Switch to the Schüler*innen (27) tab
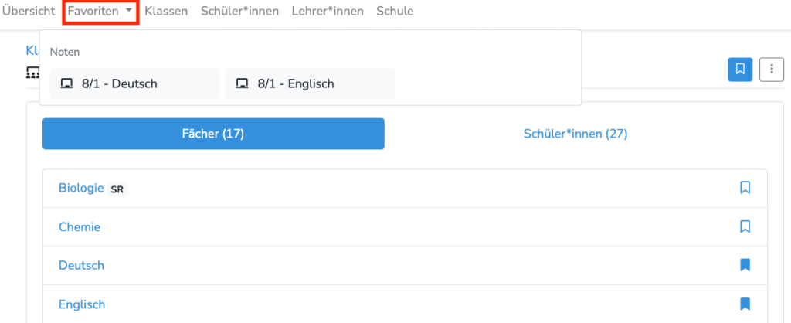 575,134
